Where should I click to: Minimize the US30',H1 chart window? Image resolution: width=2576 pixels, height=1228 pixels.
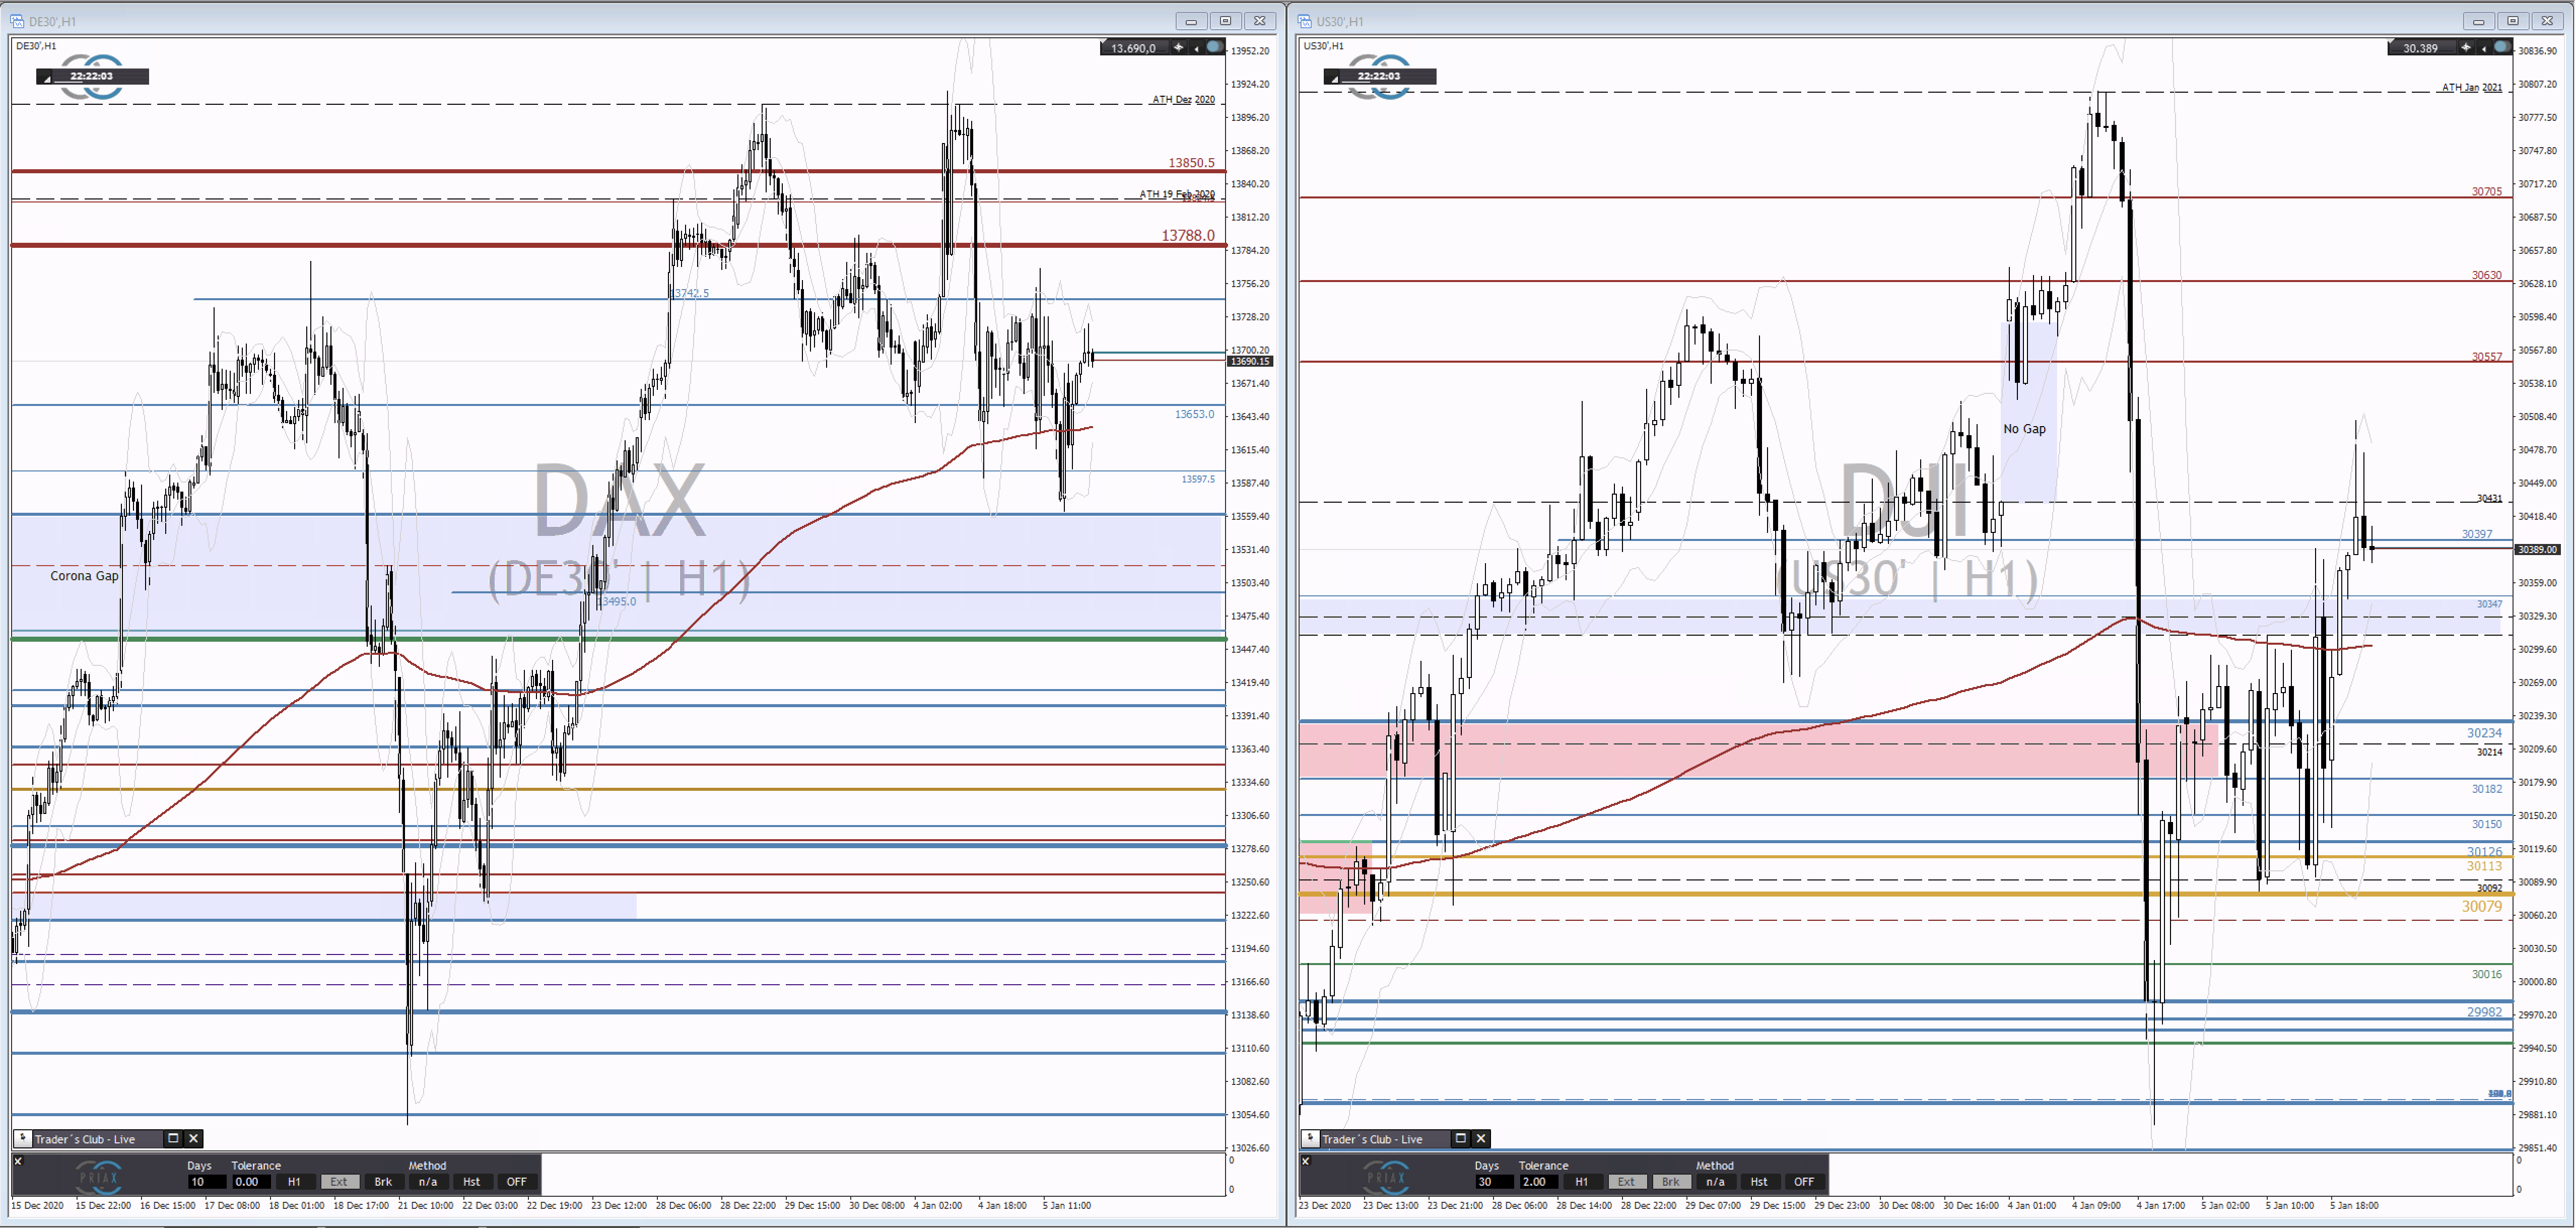[x=2478, y=20]
